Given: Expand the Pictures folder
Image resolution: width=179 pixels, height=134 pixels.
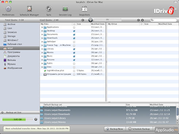Looking at the screenshot, I should (42, 60).
